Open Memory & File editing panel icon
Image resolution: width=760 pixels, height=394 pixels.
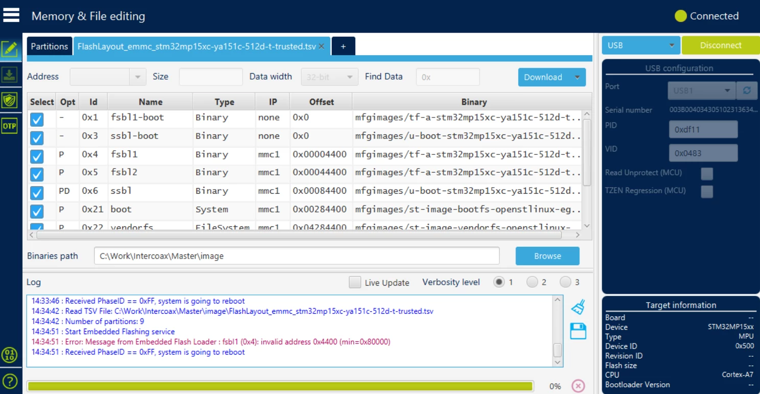[x=10, y=49]
